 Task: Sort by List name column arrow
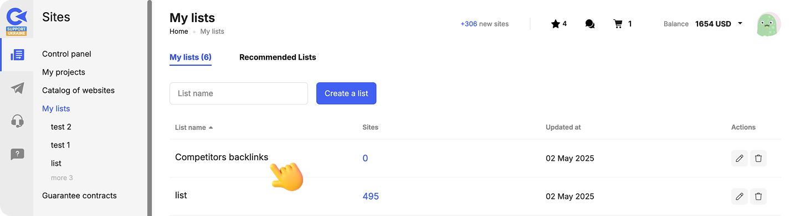click(x=211, y=128)
